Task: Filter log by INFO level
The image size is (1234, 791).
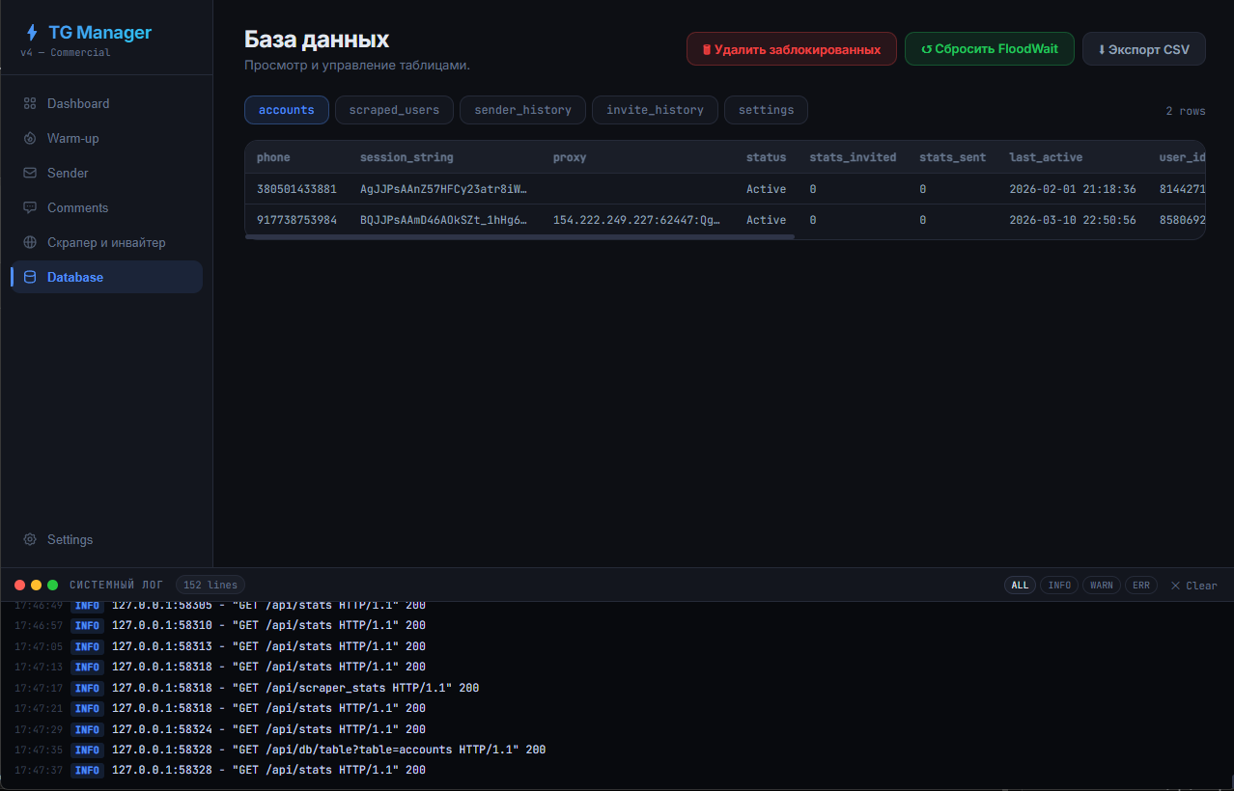Action: coord(1059,585)
